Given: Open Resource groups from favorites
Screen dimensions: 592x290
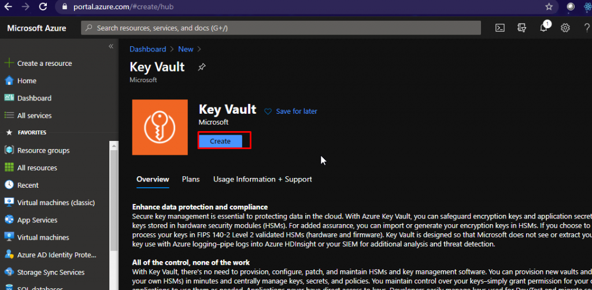Looking at the screenshot, I should point(43,150).
